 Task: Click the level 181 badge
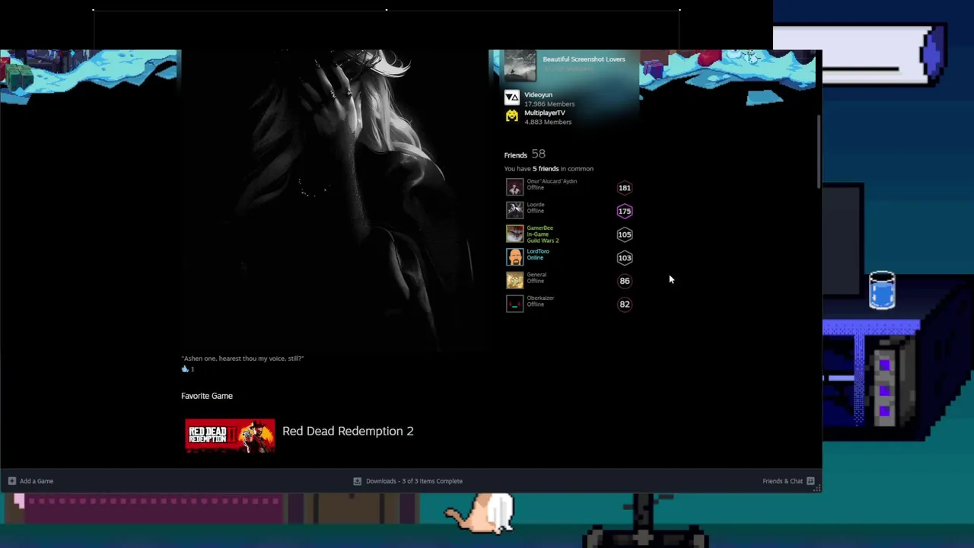tap(624, 188)
